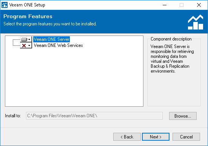Screen dimensions: 208x146
Task: Open the install-state dropdown arrow for Web Services
Action: click(29, 46)
